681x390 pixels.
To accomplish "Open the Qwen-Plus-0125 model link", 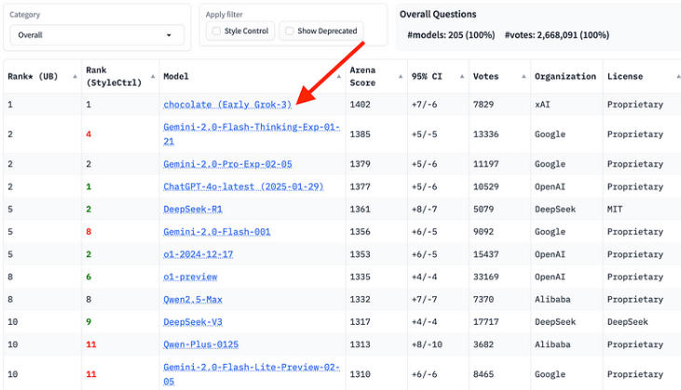I will click(x=200, y=344).
